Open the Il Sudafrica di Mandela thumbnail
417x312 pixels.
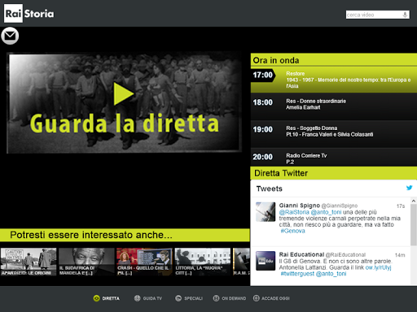click(86, 262)
